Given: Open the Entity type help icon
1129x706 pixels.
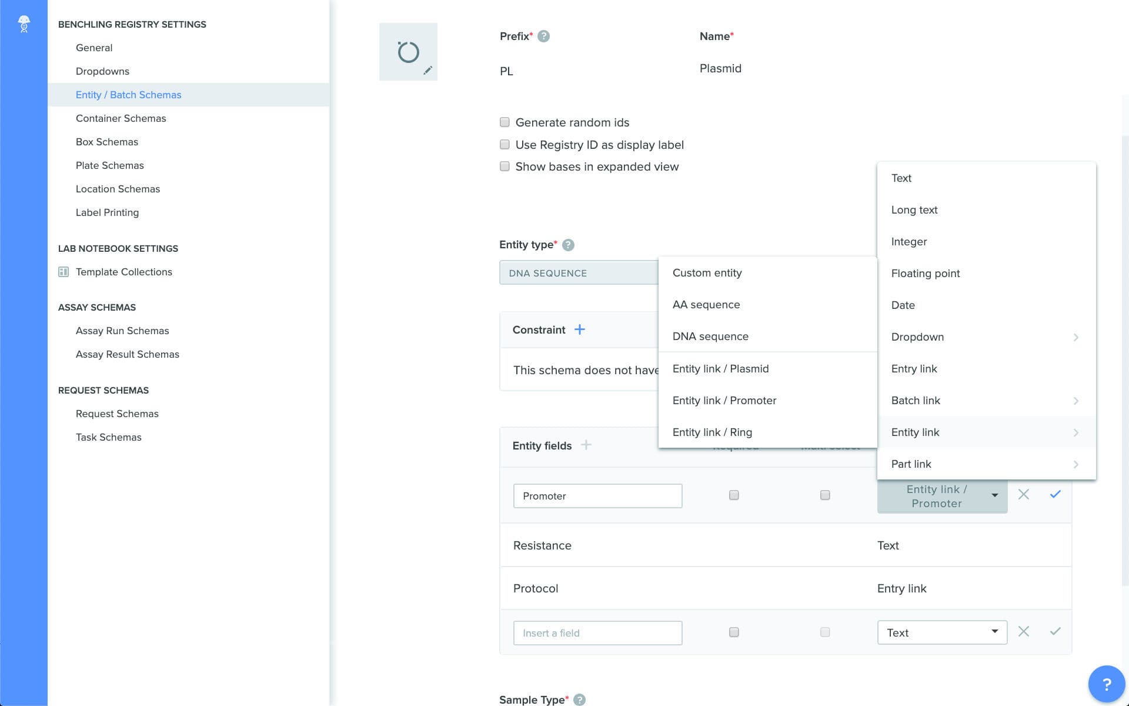Looking at the screenshot, I should pyautogui.click(x=567, y=245).
